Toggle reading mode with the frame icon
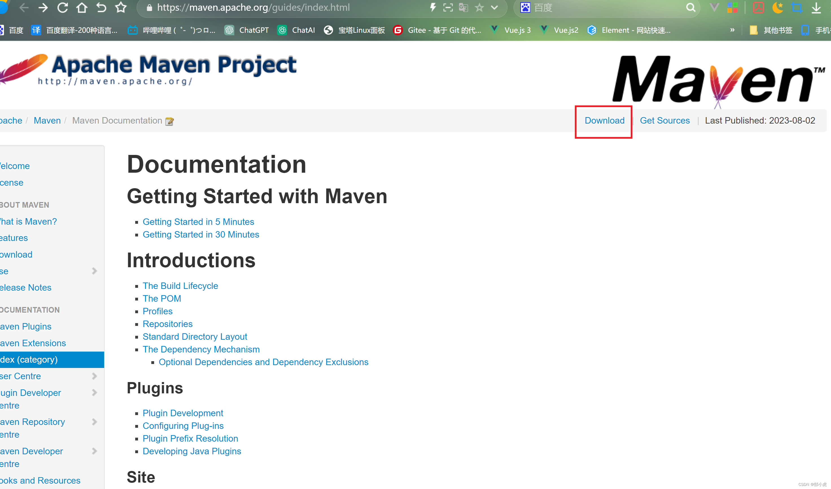Screen dimensions: 831x489 tap(447, 8)
